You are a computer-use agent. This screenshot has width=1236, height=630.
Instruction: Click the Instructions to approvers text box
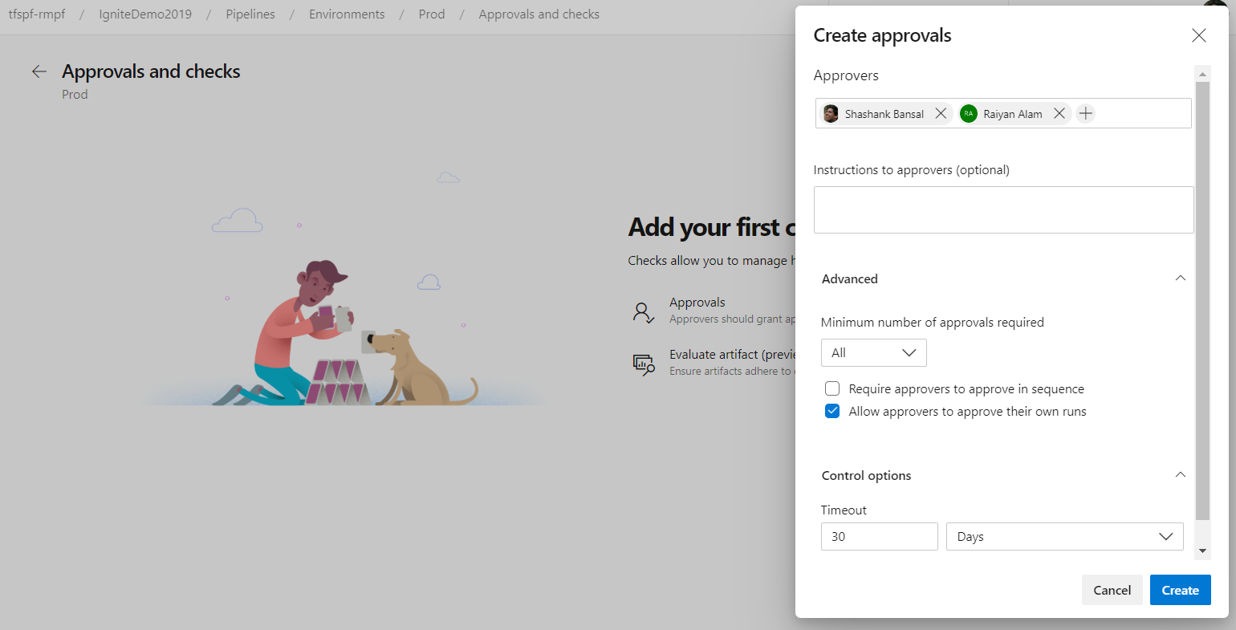pos(1003,210)
